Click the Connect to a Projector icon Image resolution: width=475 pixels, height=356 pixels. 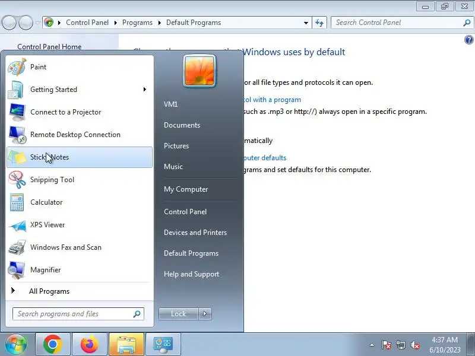17,112
